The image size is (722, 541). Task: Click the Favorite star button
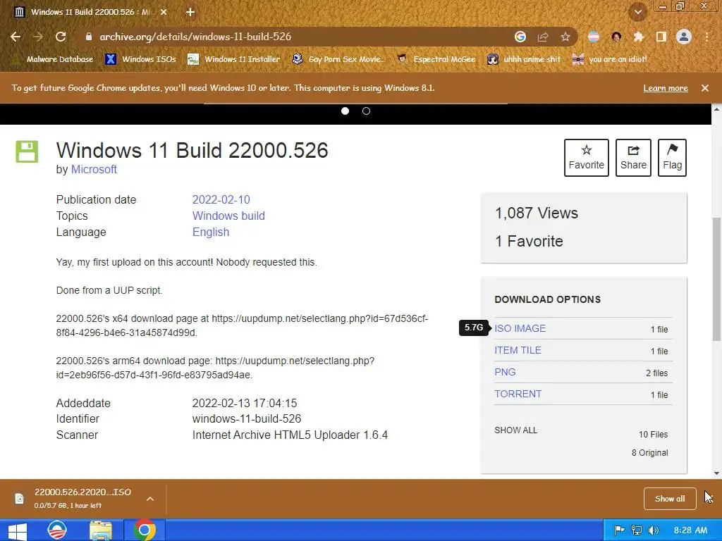click(586, 158)
